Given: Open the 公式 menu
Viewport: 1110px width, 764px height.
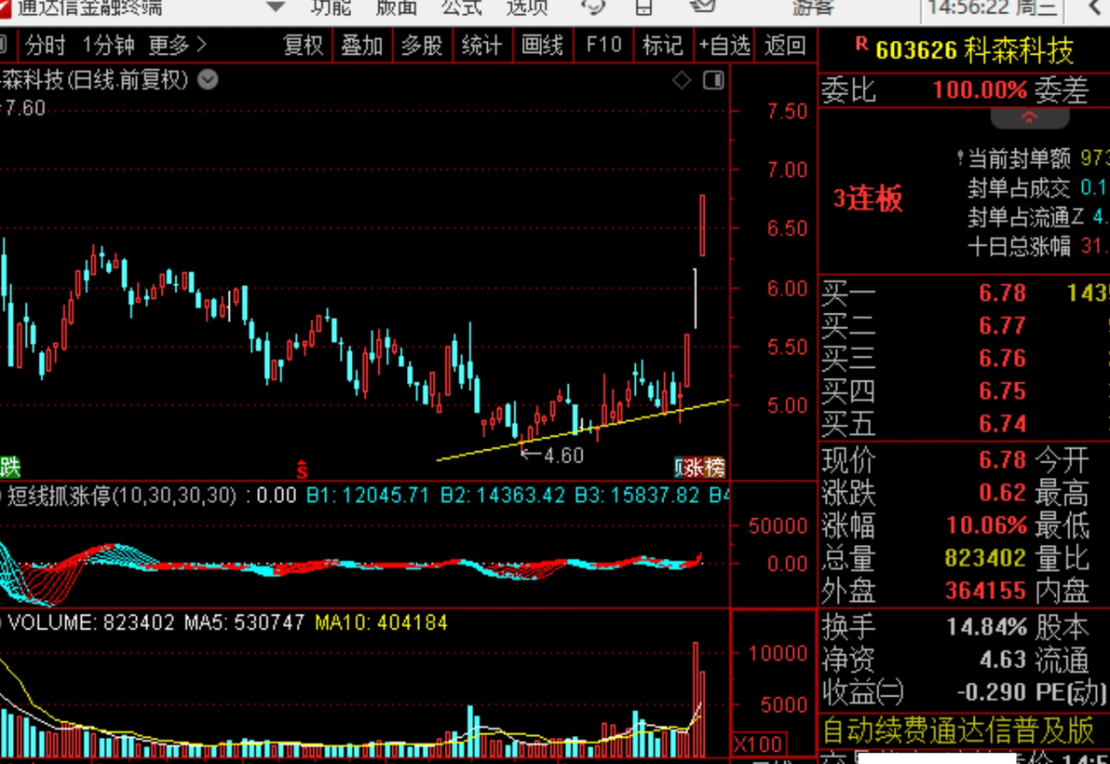Looking at the screenshot, I should [x=462, y=7].
